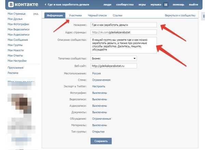The height and width of the screenshot is (150, 205).
Task: Open игры in header menu
Action: pyautogui.click(x=142, y=4)
